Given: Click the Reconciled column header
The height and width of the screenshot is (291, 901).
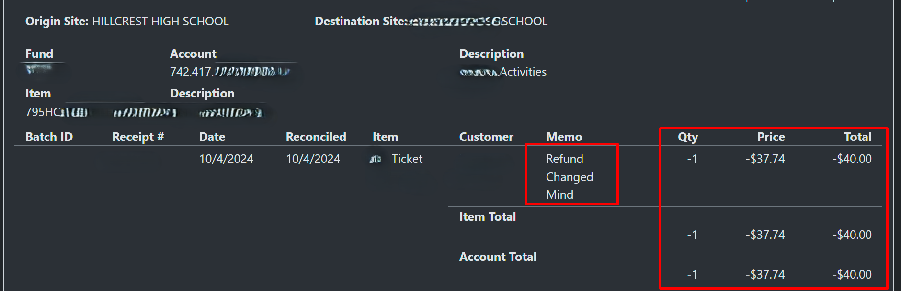Looking at the screenshot, I should [316, 137].
